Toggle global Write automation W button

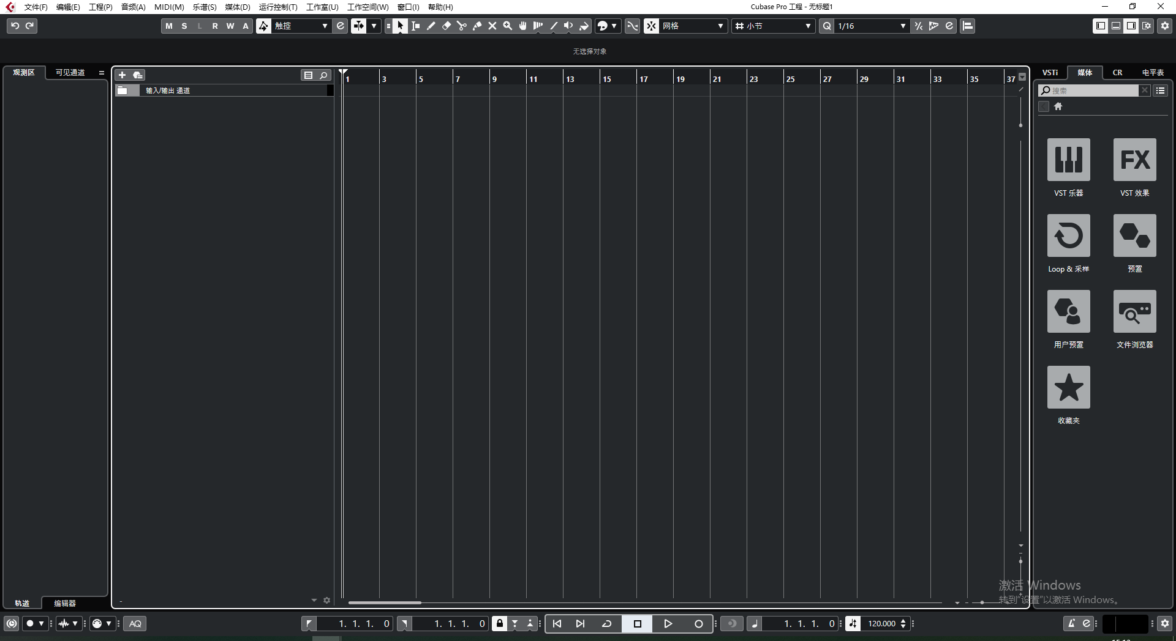click(230, 26)
